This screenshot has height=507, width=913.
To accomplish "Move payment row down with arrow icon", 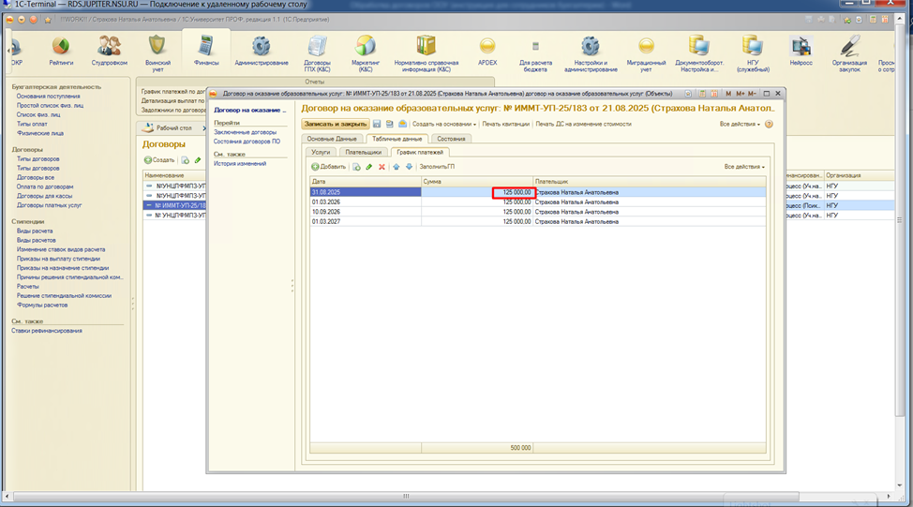I will click(x=409, y=167).
